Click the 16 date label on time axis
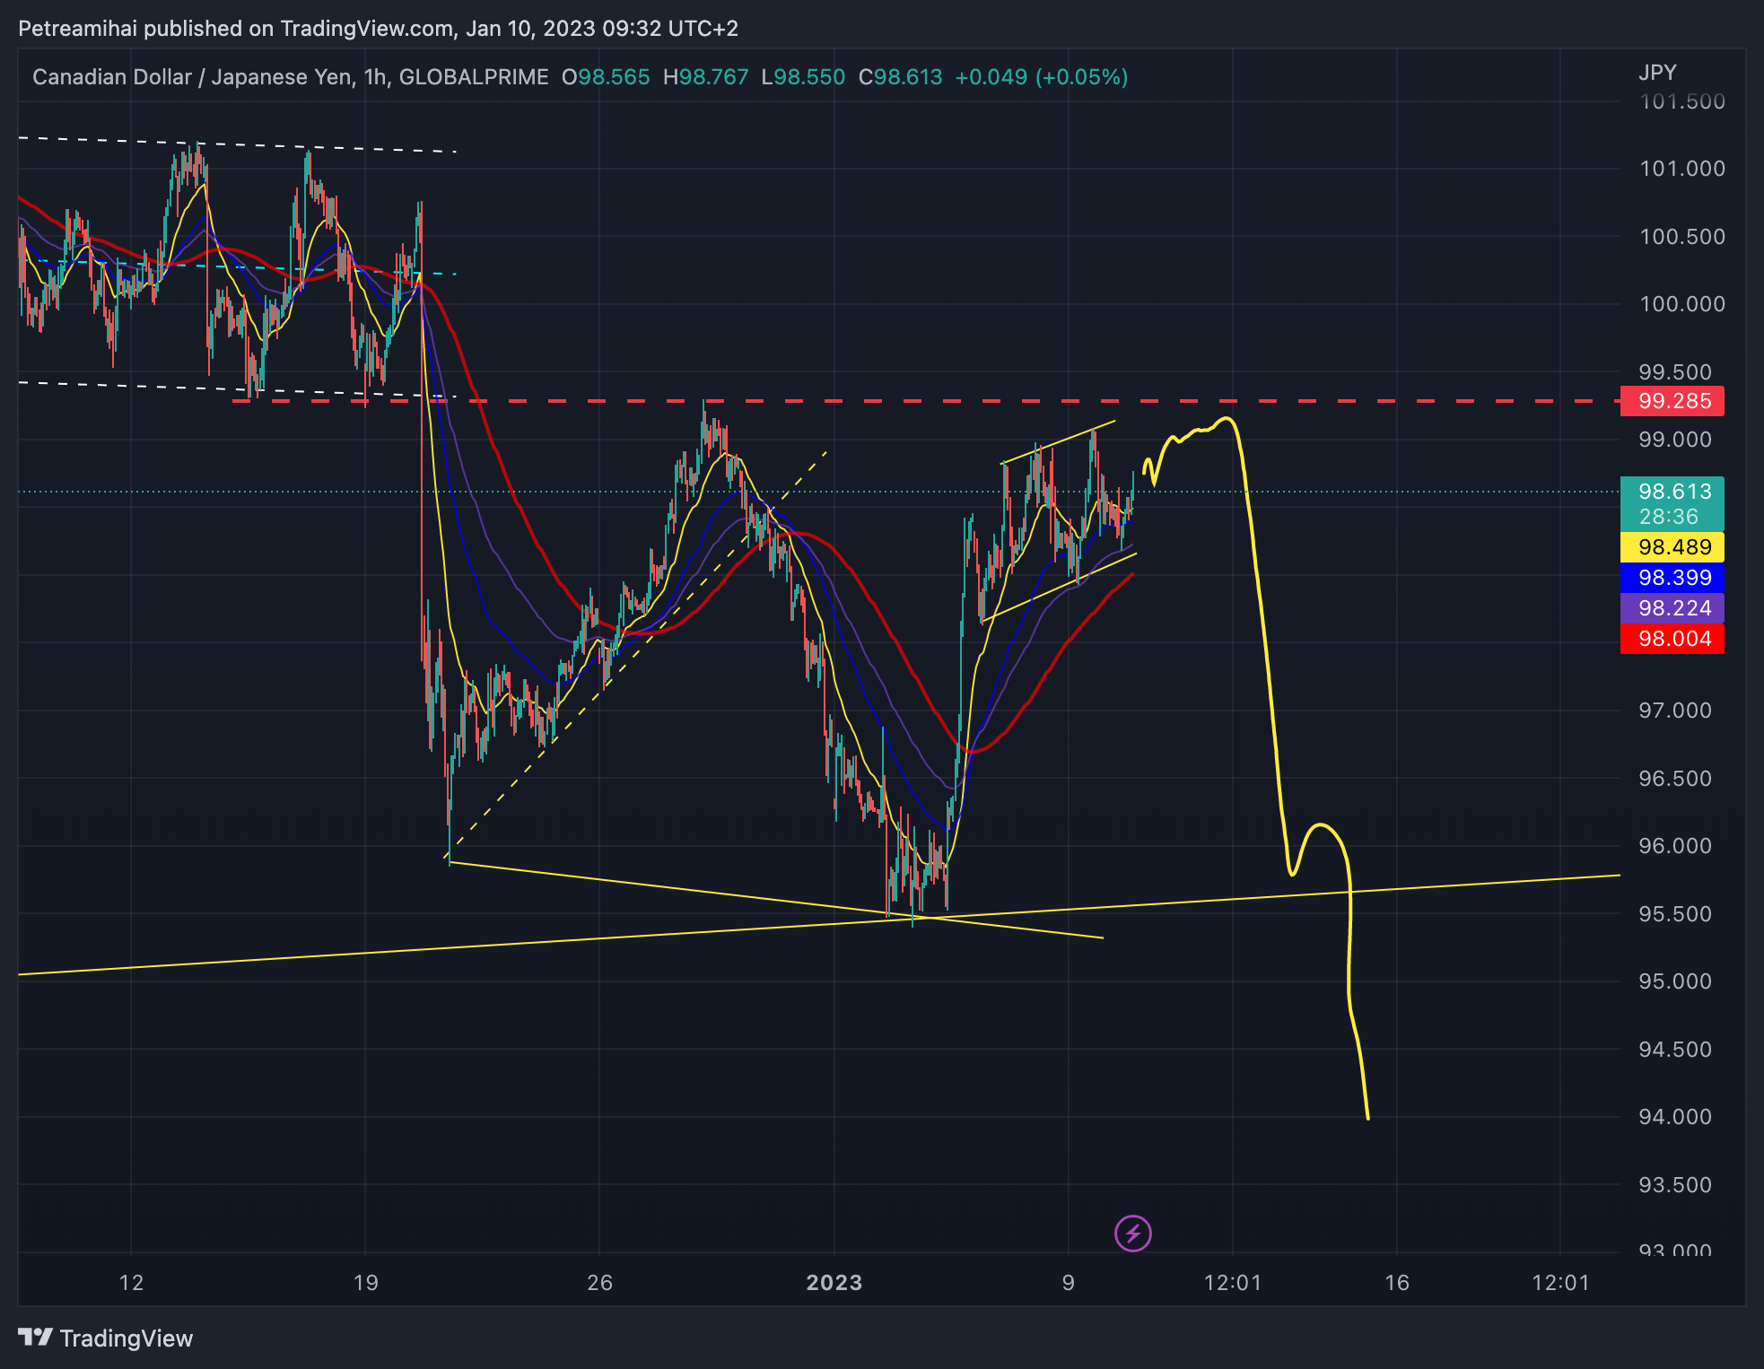Image resolution: width=1764 pixels, height=1369 pixels. click(x=1397, y=1283)
